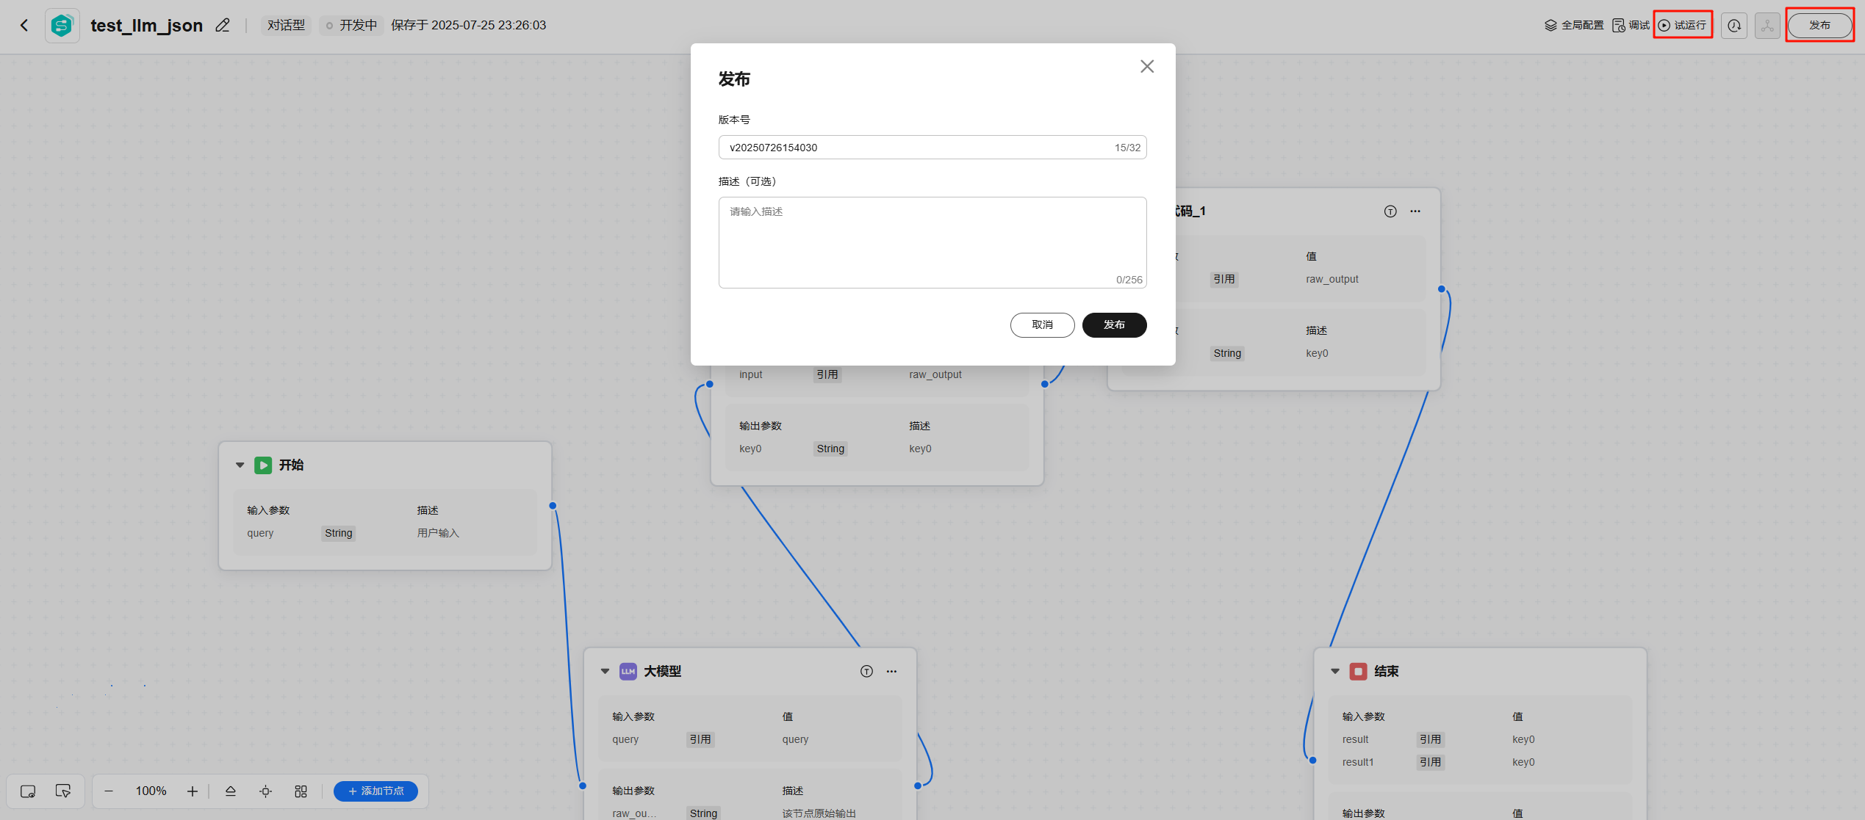Viewport: 1865px width, 820px height.
Task: Toggle the pointer selection mode icon
Action: [x=63, y=791]
